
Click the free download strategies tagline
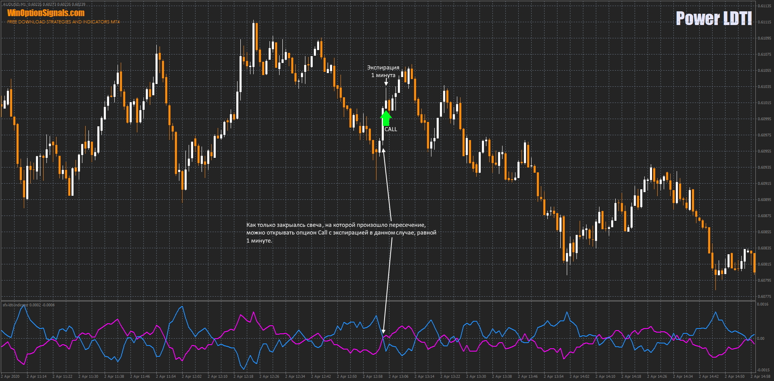coord(63,22)
